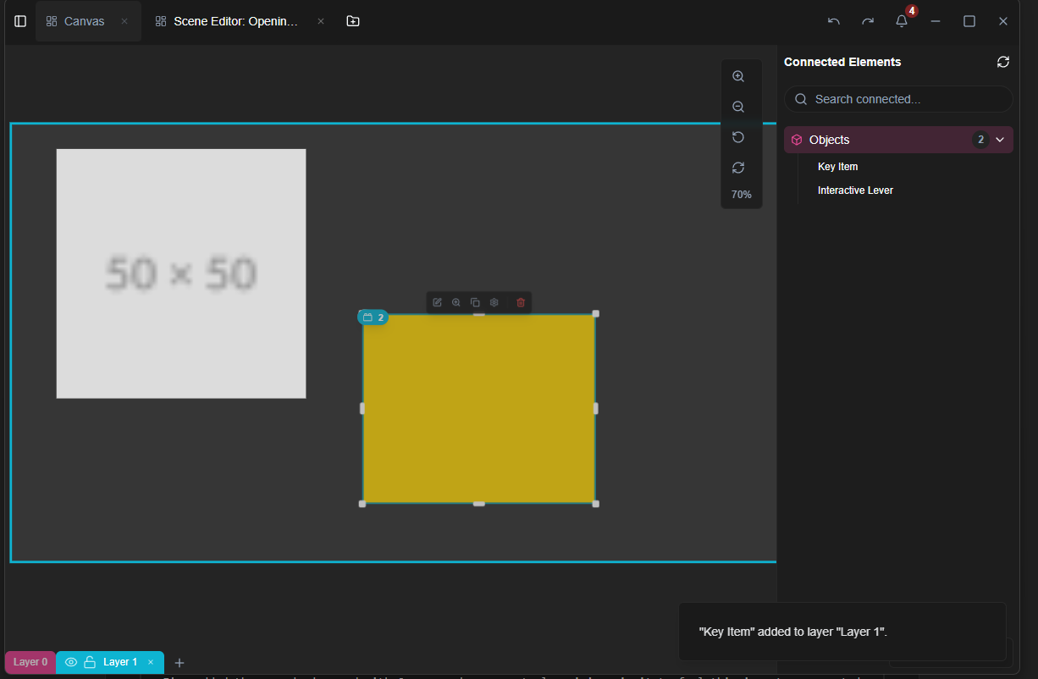Collapse the Objects group chevron
The width and height of the screenshot is (1038, 679).
click(1000, 140)
